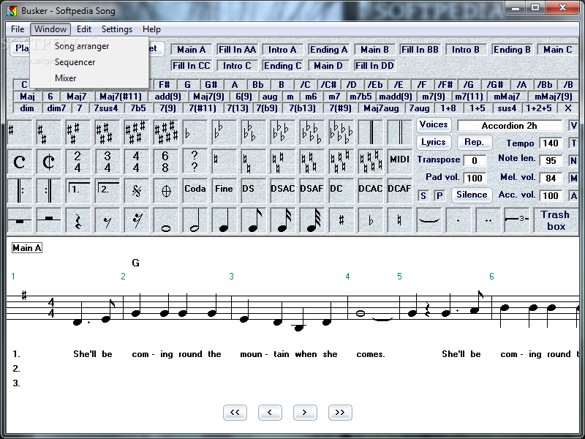Click the MIDI button
The width and height of the screenshot is (585, 439).
[x=399, y=161]
